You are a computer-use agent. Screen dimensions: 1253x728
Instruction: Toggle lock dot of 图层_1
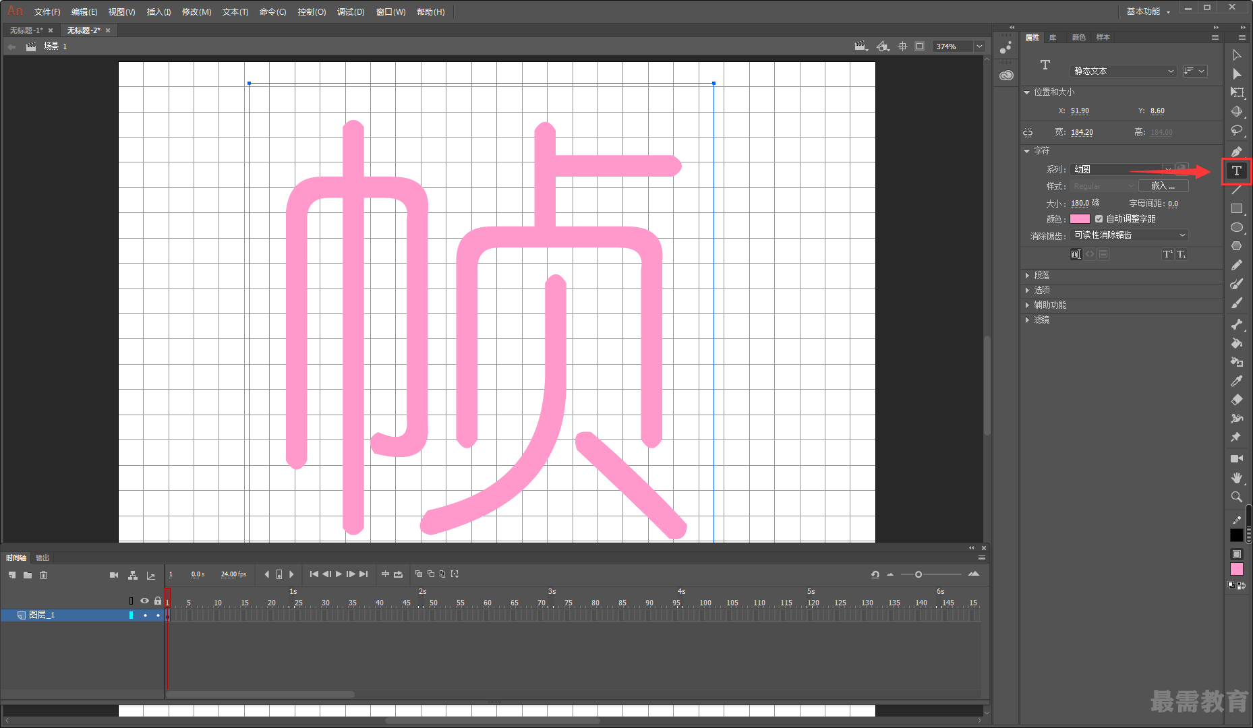158,615
